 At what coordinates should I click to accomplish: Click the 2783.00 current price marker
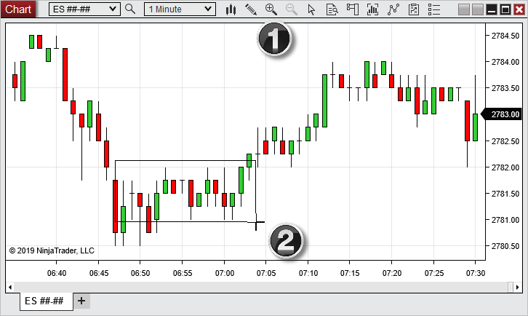[x=501, y=114]
